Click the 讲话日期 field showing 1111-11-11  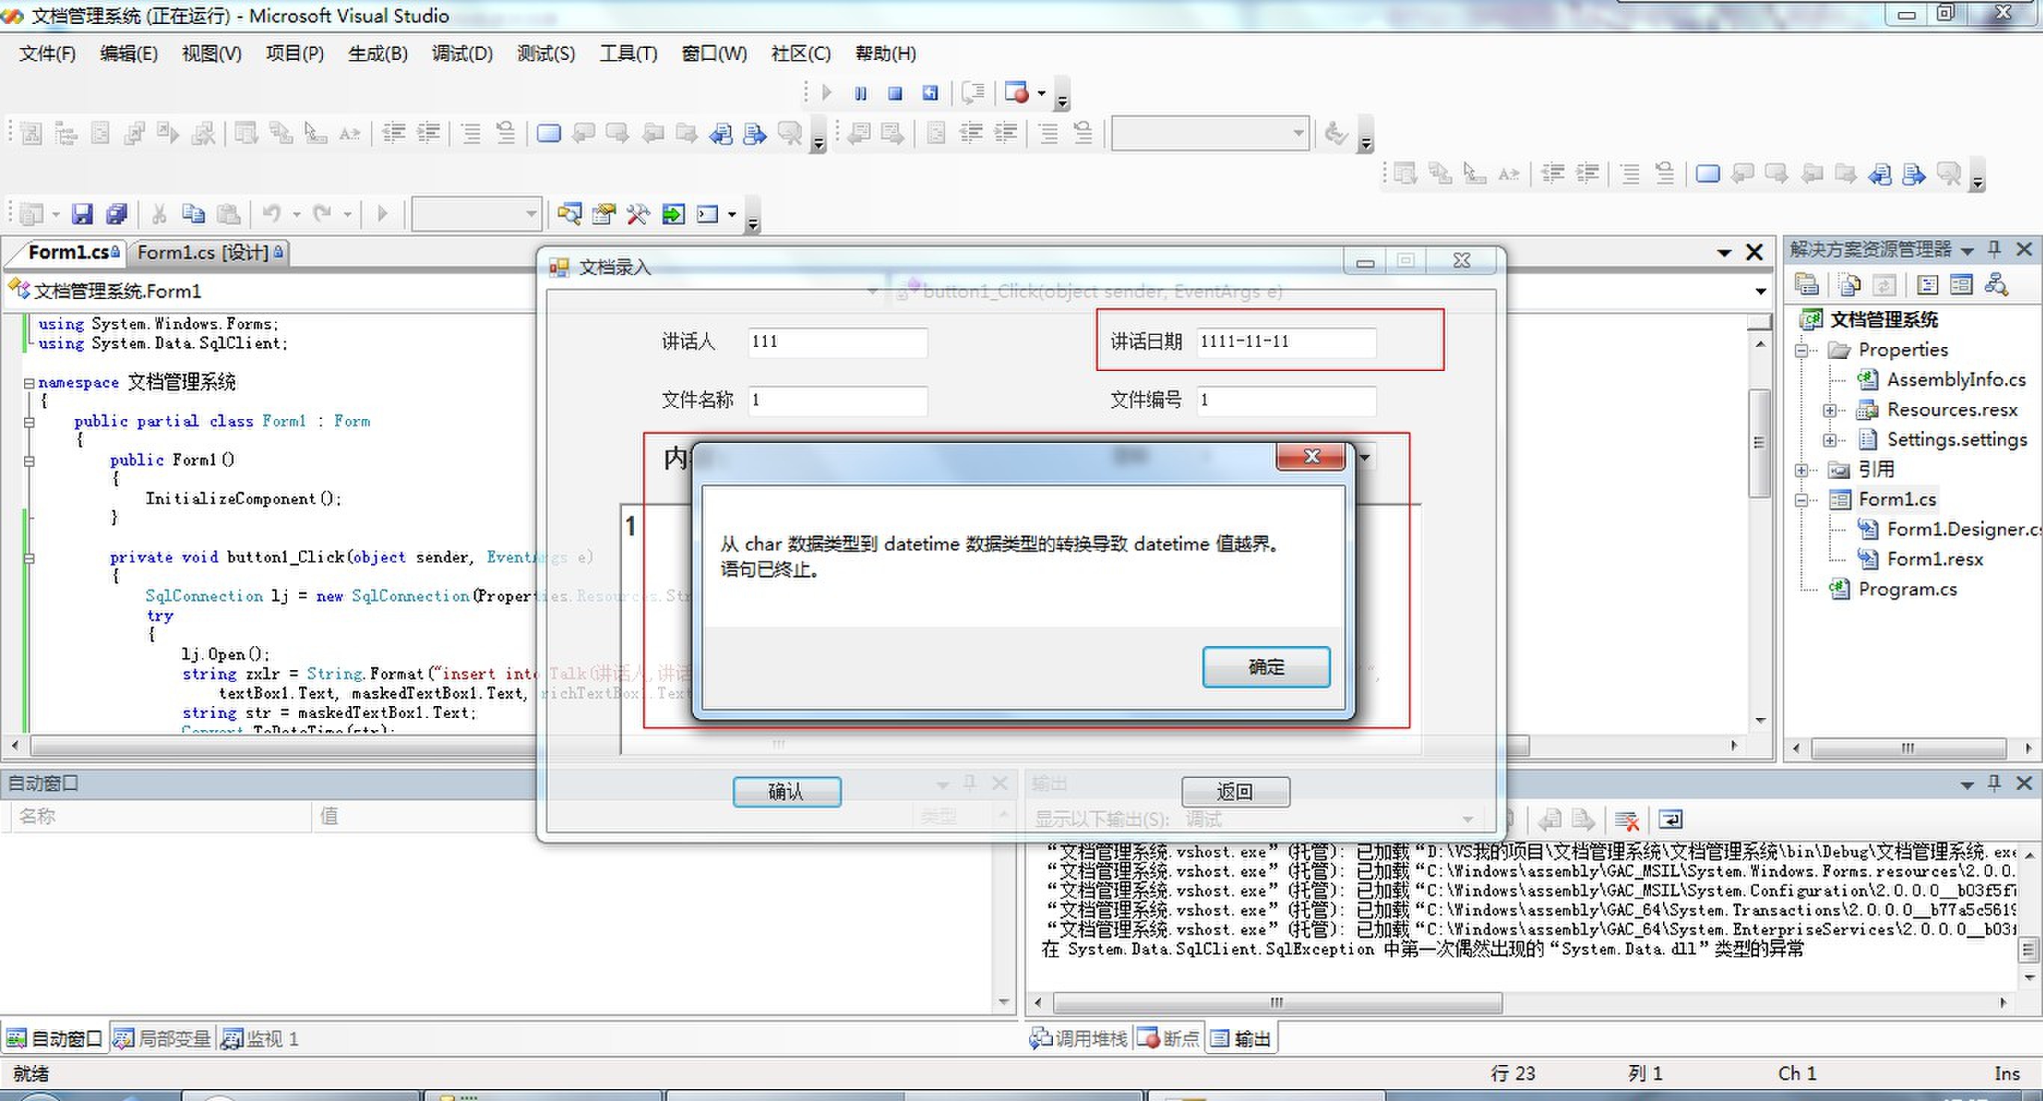coord(1286,342)
